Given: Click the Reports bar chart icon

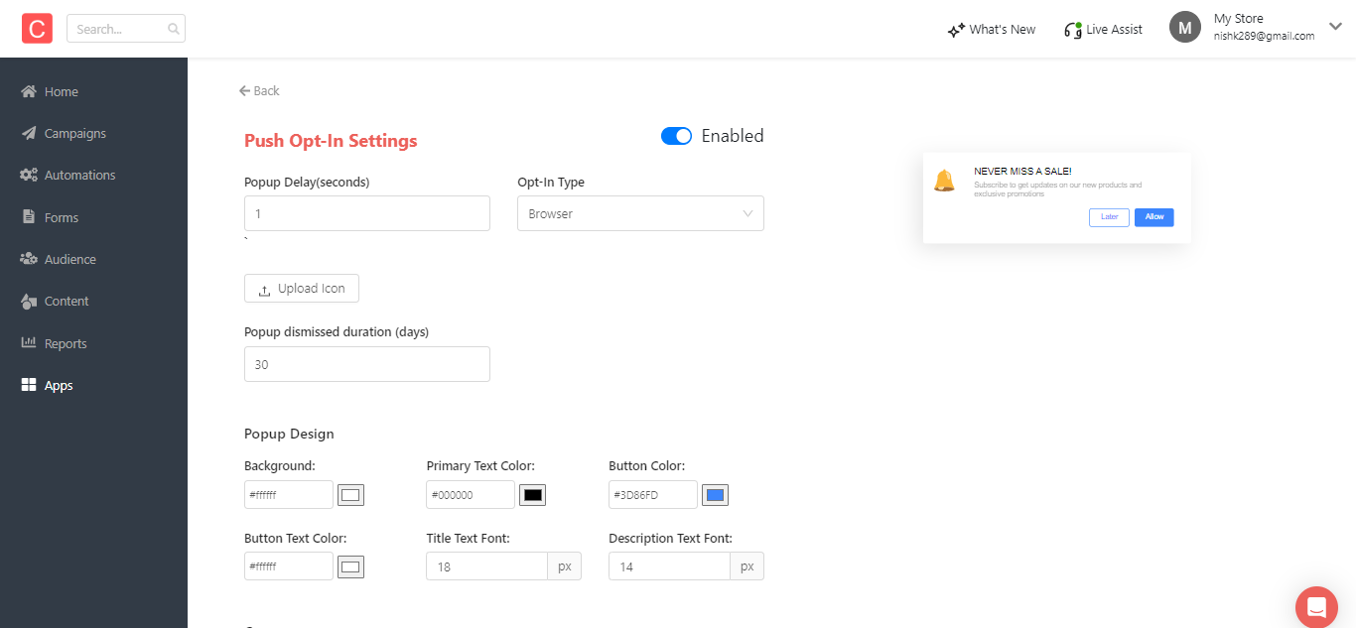Looking at the screenshot, I should (29, 343).
